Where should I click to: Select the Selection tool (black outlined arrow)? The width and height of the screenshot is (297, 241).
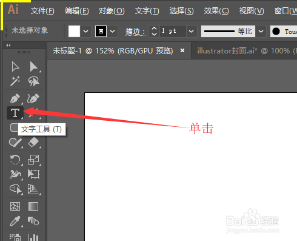click(x=15, y=67)
